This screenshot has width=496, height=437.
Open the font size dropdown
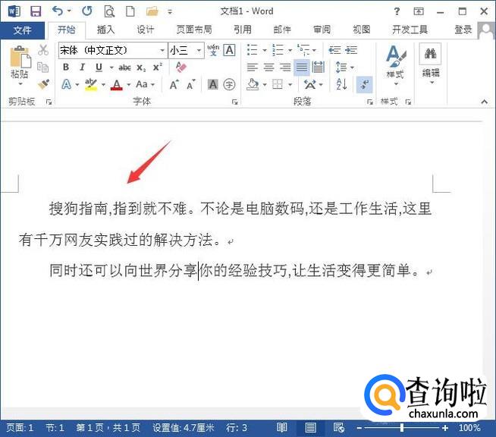[x=199, y=50]
